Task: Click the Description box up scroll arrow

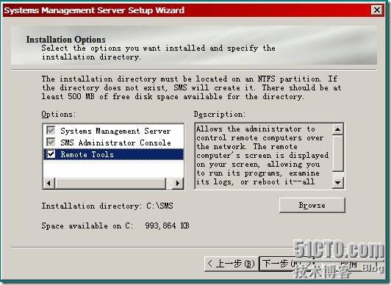Action: tap(337, 129)
